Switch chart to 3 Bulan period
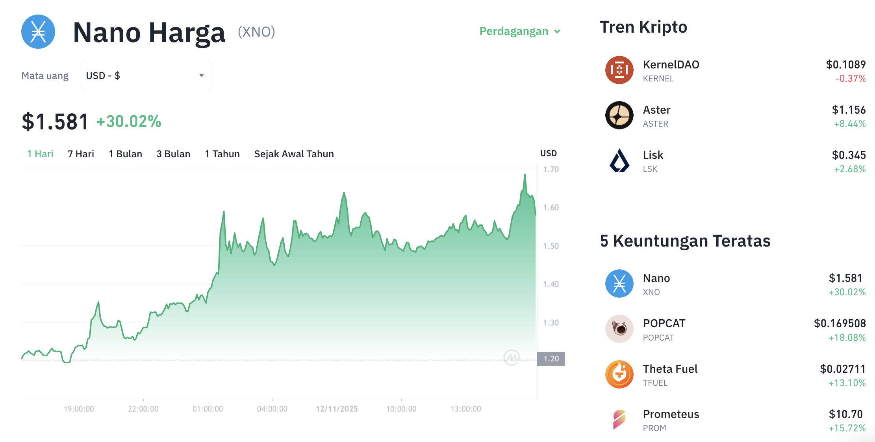The height and width of the screenshot is (442, 875). tap(173, 154)
